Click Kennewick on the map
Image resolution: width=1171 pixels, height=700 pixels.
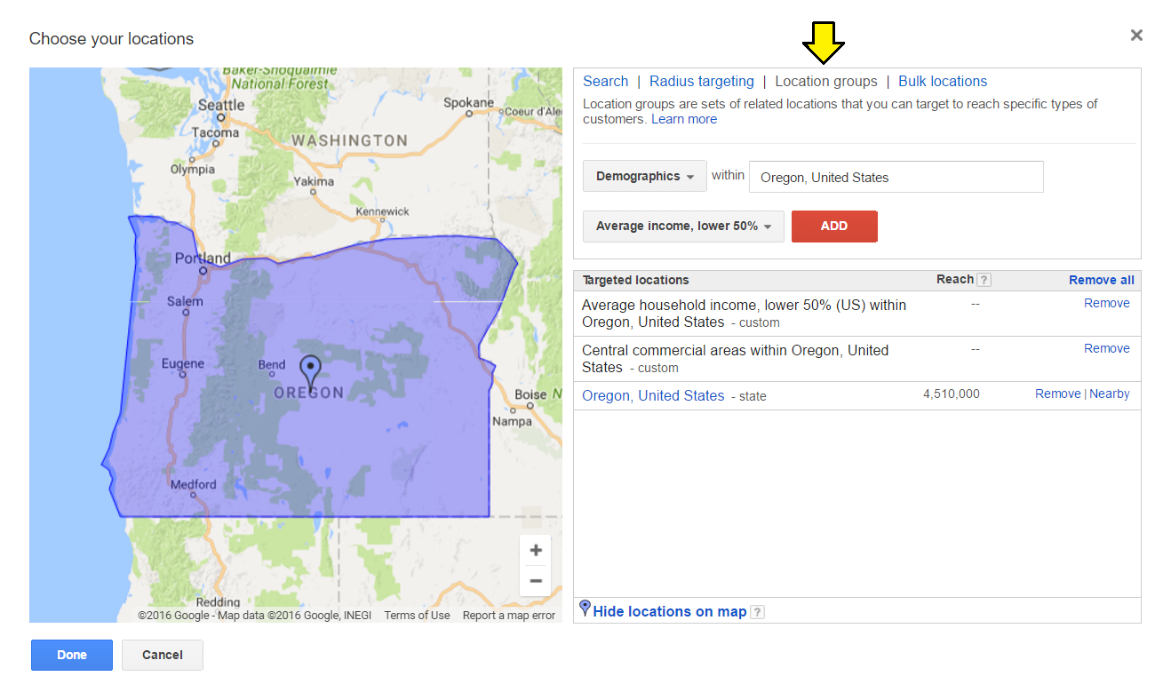click(x=382, y=211)
